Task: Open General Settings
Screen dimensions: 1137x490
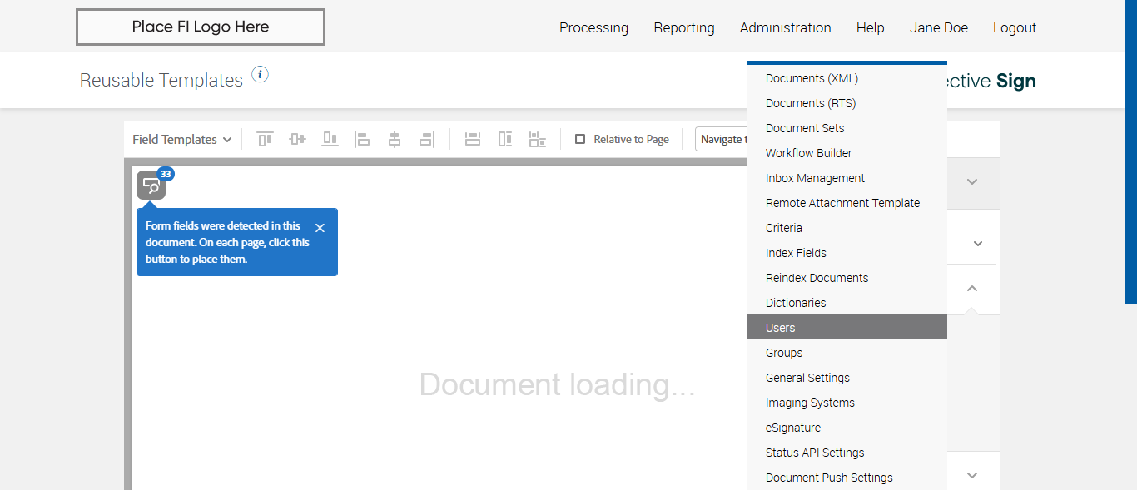Action: (847, 378)
